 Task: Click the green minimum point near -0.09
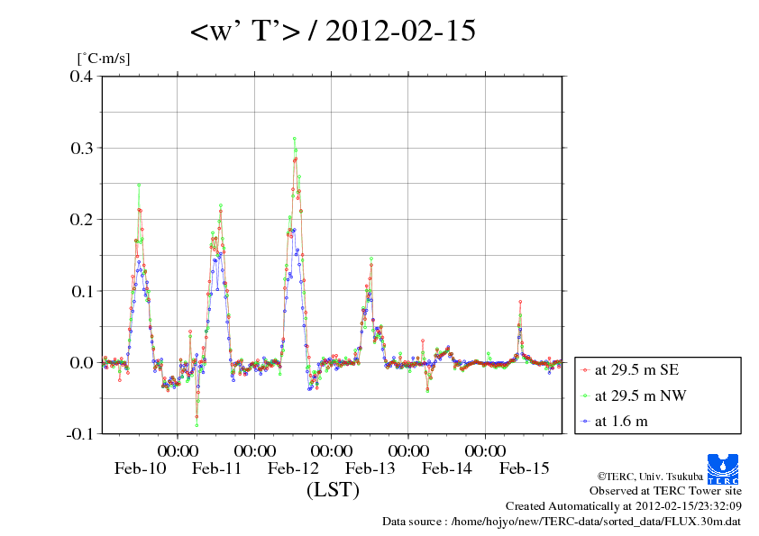coord(197,425)
